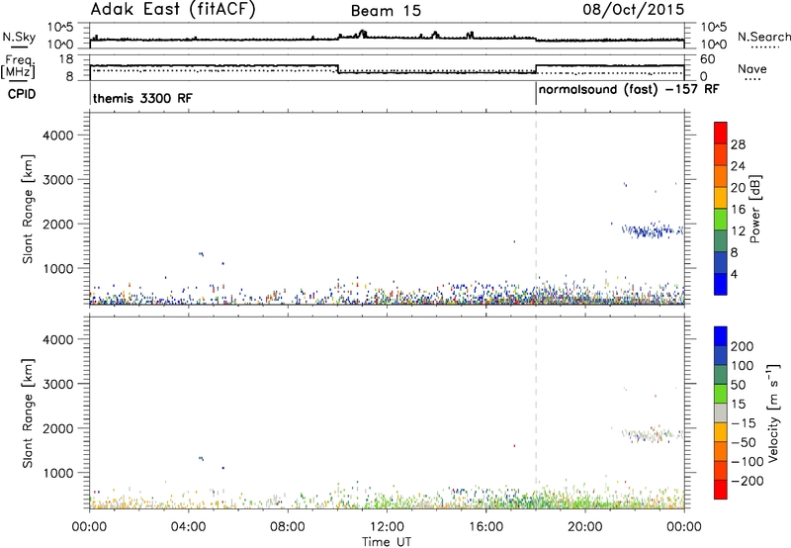This screenshot has width=791, height=548.
Task: Select the "Beam 15" heading
Action: 386,11
